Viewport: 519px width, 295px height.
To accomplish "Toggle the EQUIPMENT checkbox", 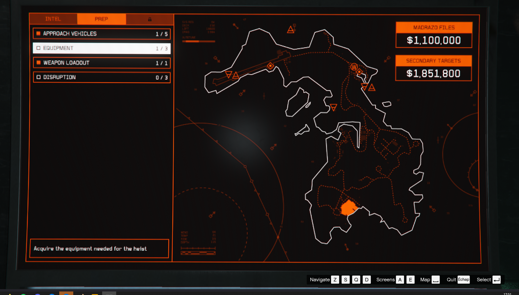I will [38, 48].
